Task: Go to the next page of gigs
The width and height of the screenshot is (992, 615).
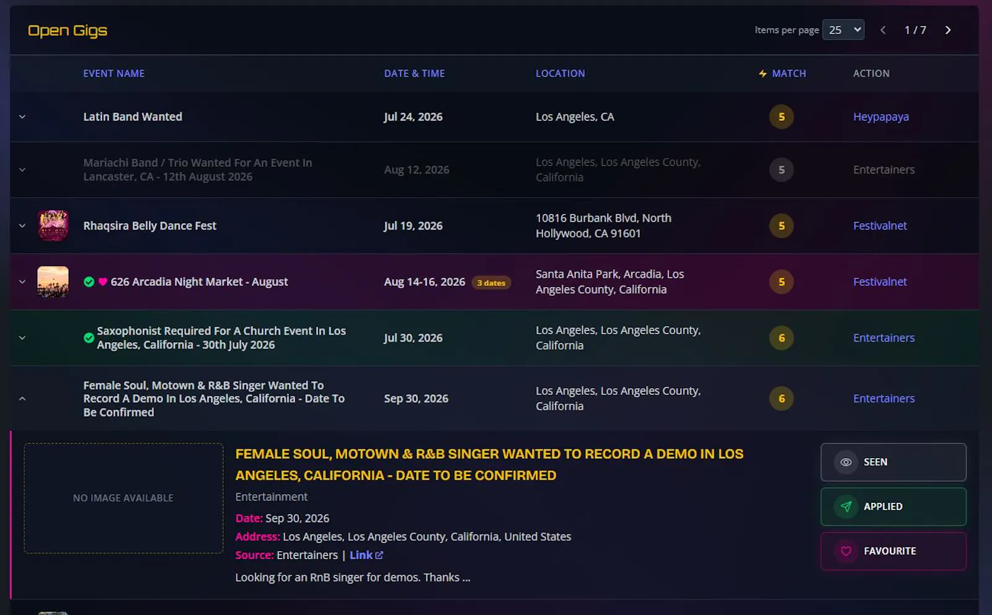Action: click(x=947, y=30)
